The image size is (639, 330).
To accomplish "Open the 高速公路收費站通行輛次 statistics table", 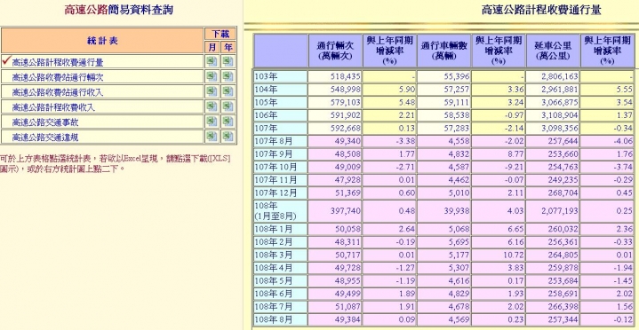I will 58,77.
